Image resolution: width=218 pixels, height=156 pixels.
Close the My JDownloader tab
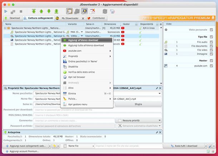click(x=83, y=18)
